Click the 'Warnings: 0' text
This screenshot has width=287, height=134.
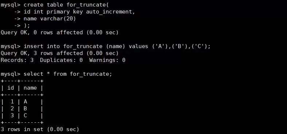[x=107, y=60]
